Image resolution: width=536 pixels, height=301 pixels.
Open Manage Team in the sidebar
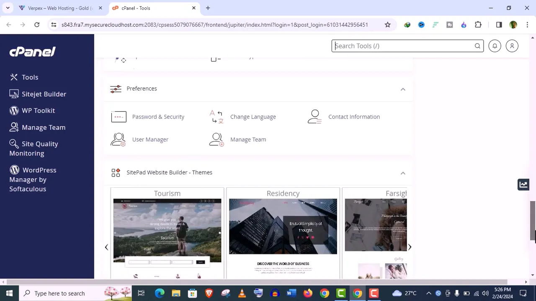coord(38,128)
